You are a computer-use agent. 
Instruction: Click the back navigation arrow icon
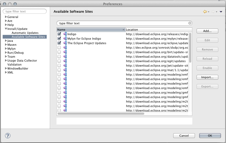205,12
